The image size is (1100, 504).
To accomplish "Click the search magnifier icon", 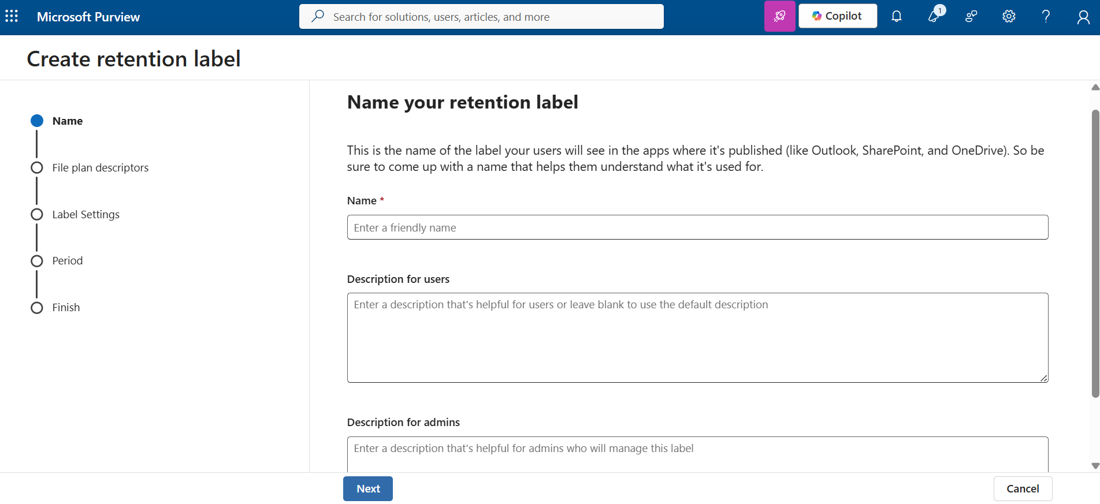I will [318, 16].
